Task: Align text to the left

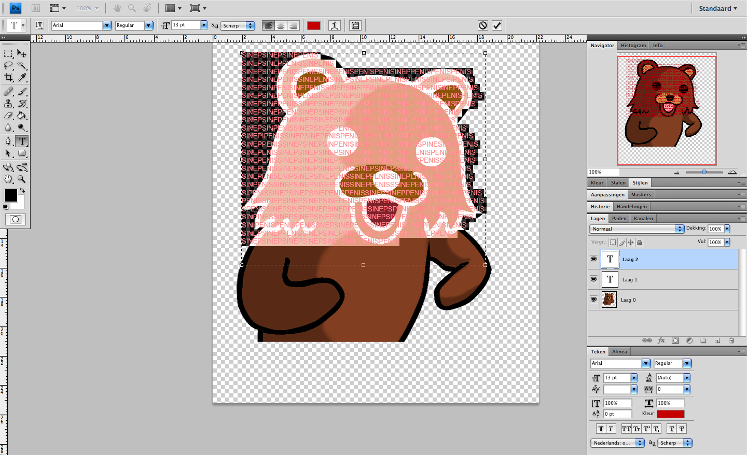Action: click(268, 25)
